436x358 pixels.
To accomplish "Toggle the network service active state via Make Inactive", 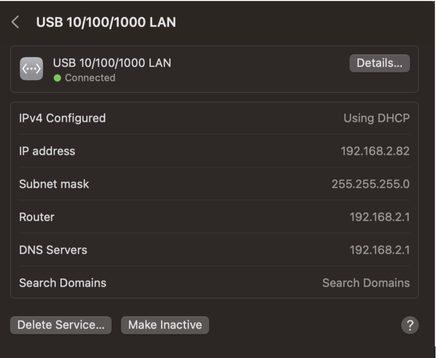I will [x=165, y=324].
